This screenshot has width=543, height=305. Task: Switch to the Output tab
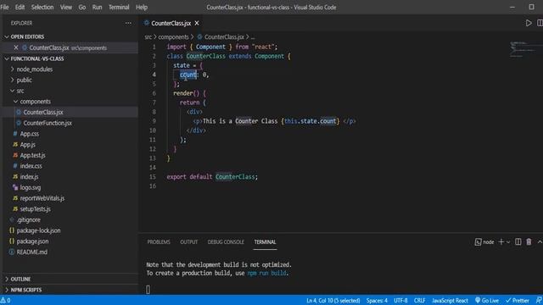[x=188, y=242]
